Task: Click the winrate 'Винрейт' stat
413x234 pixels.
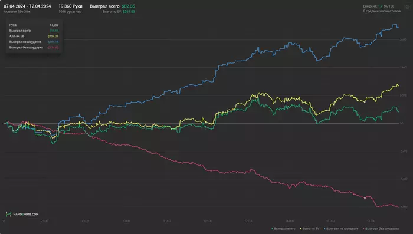Action: [379, 6]
